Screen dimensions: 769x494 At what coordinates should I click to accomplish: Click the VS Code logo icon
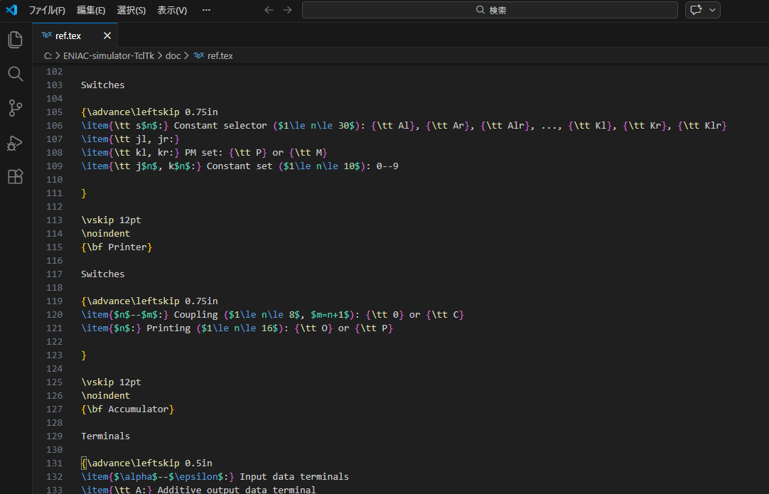click(11, 10)
